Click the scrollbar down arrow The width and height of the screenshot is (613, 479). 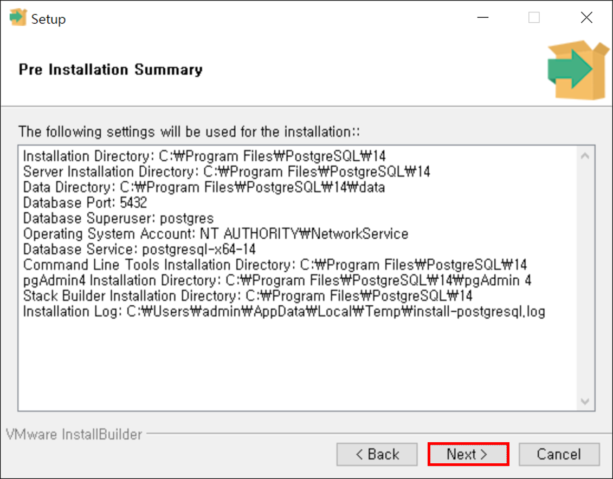coord(584,402)
